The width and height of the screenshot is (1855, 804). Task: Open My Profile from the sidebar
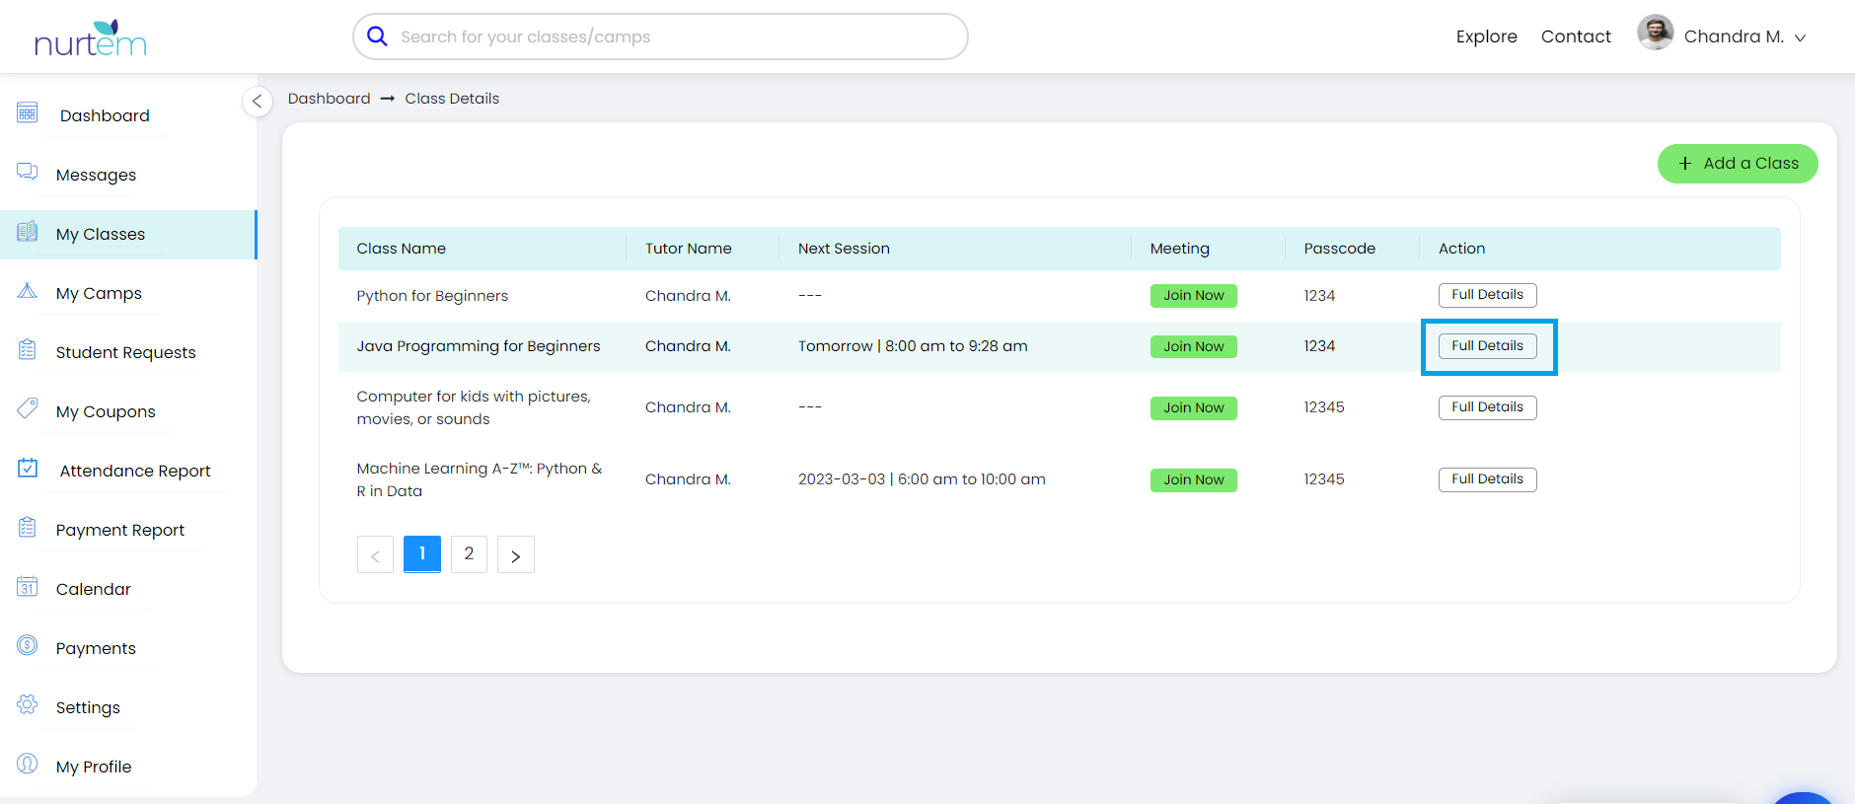coord(94,767)
